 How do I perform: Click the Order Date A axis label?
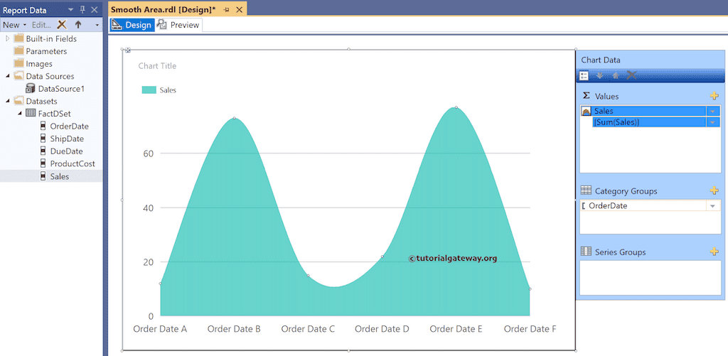click(x=160, y=329)
